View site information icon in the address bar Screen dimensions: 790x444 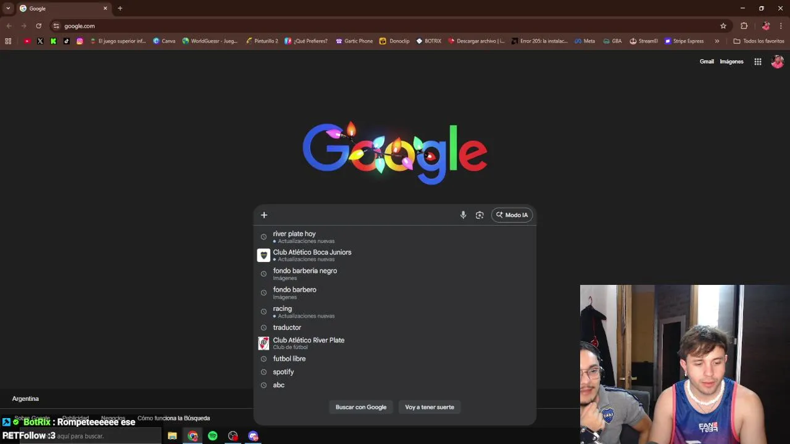[x=56, y=26]
